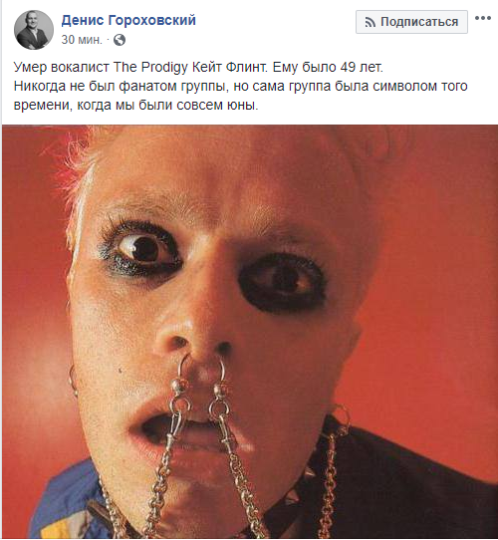Click the post's second sentence starting 'Никогда'
The width and height of the screenshot is (498, 540).
click(x=240, y=96)
